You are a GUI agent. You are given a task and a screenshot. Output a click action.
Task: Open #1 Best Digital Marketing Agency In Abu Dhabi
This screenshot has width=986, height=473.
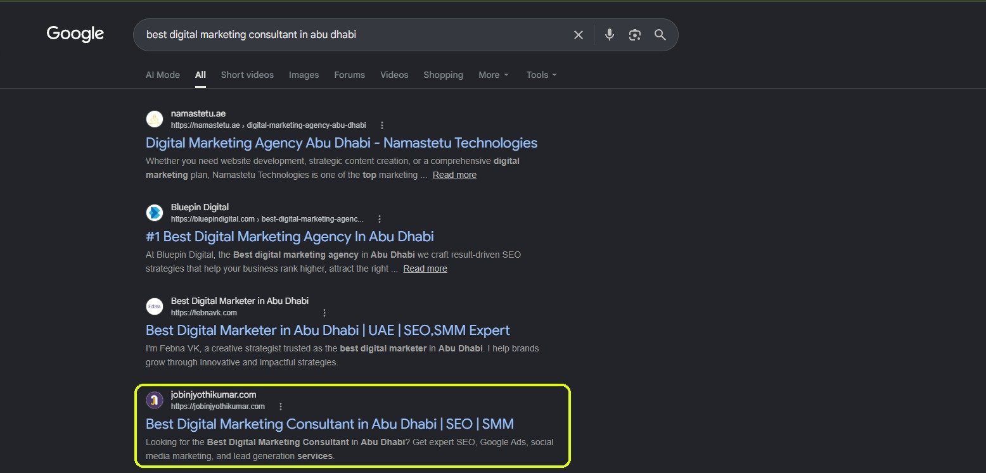tap(290, 237)
